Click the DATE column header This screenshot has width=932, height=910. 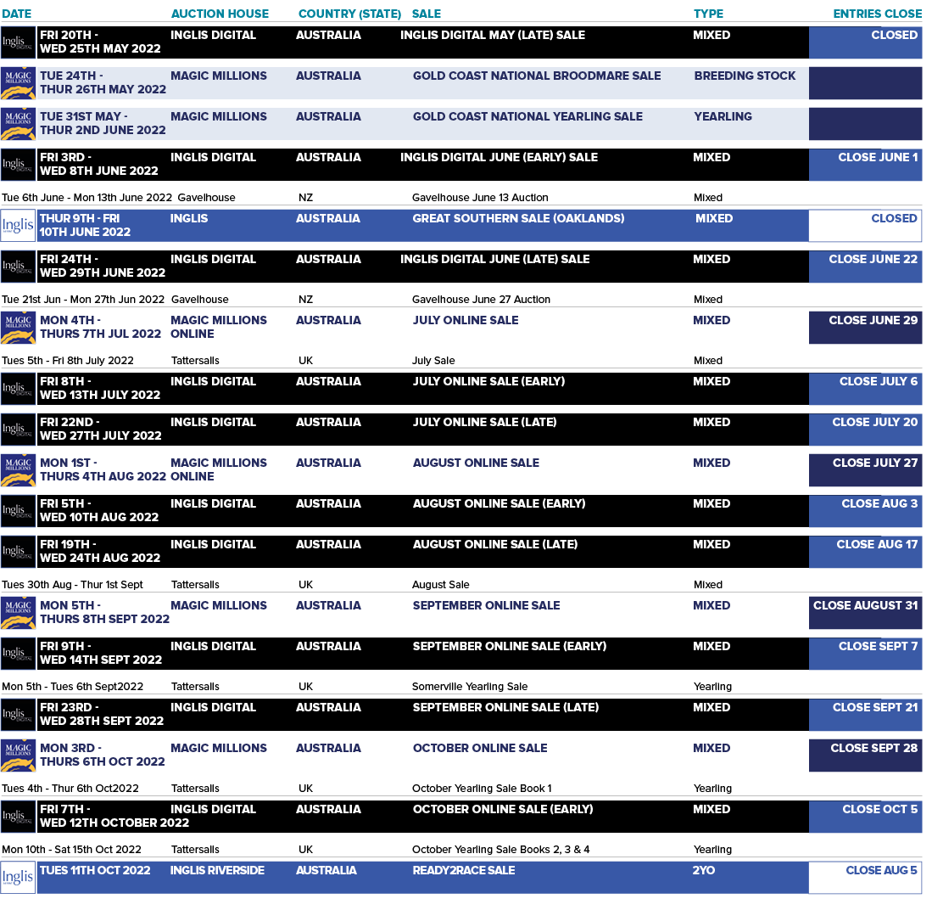coord(17,14)
